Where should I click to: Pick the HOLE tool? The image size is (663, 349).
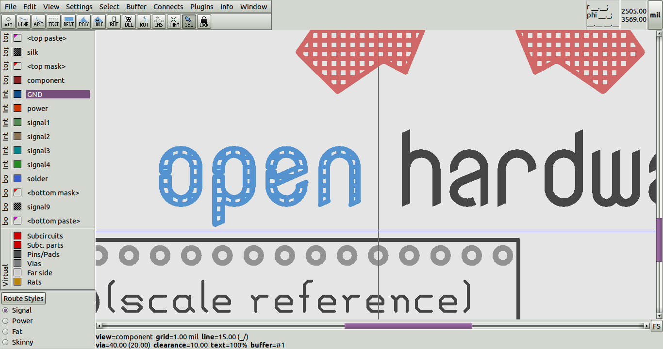click(99, 21)
